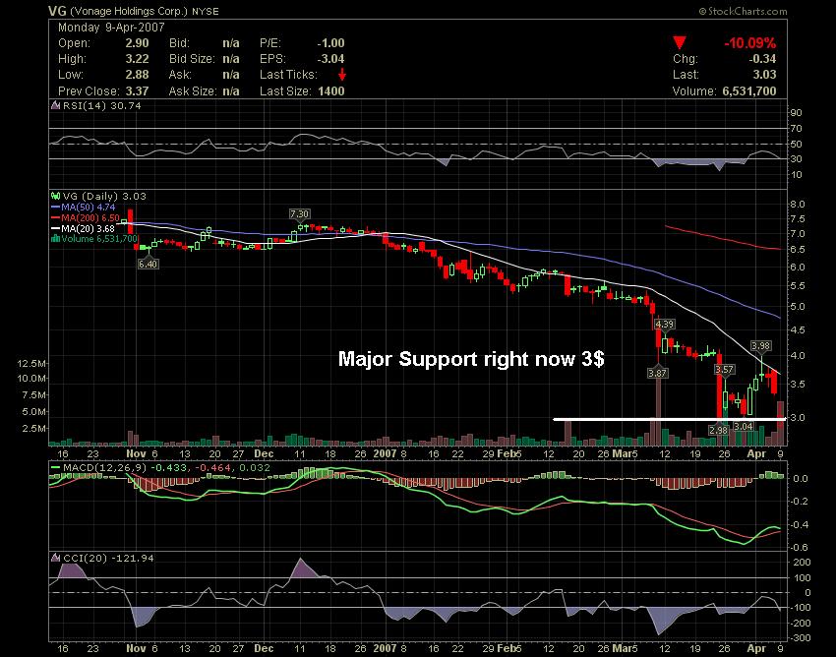Click the 2.98 low price callout
Image resolution: width=836 pixels, height=657 pixels.
(x=719, y=429)
